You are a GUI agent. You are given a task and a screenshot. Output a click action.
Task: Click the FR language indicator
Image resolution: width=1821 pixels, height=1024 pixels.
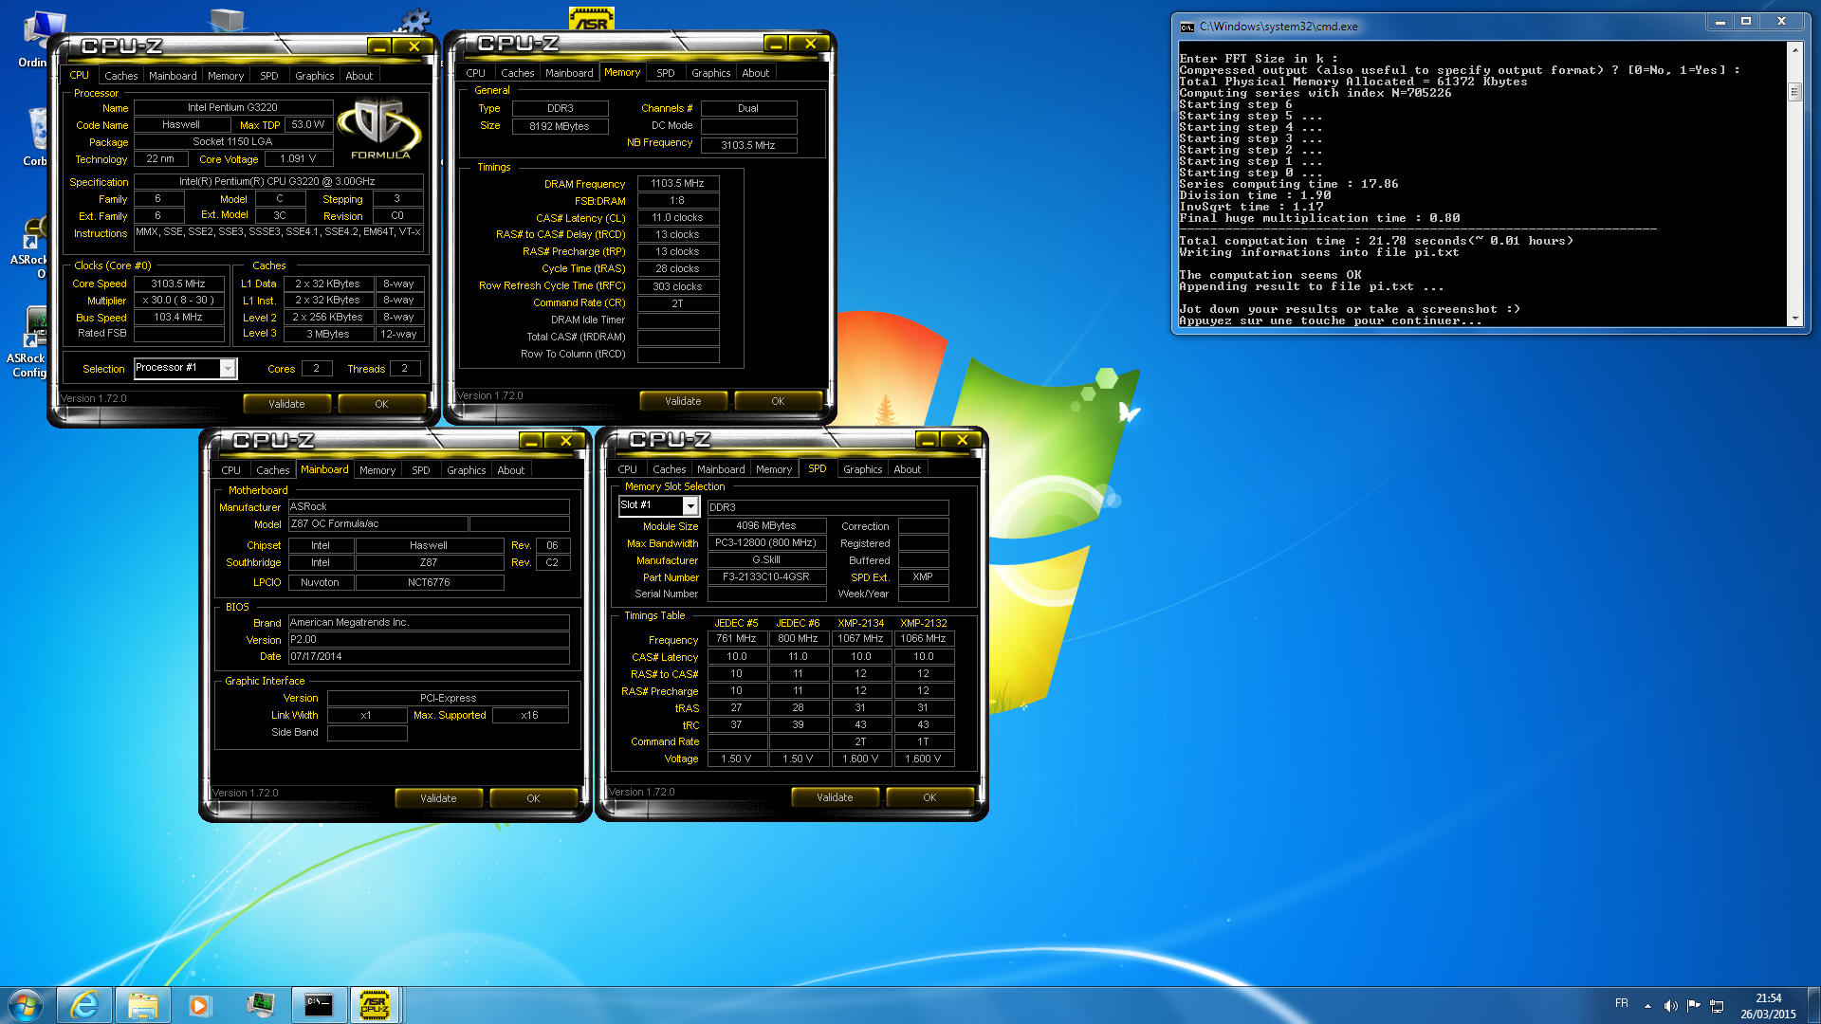pyautogui.click(x=1622, y=1003)
